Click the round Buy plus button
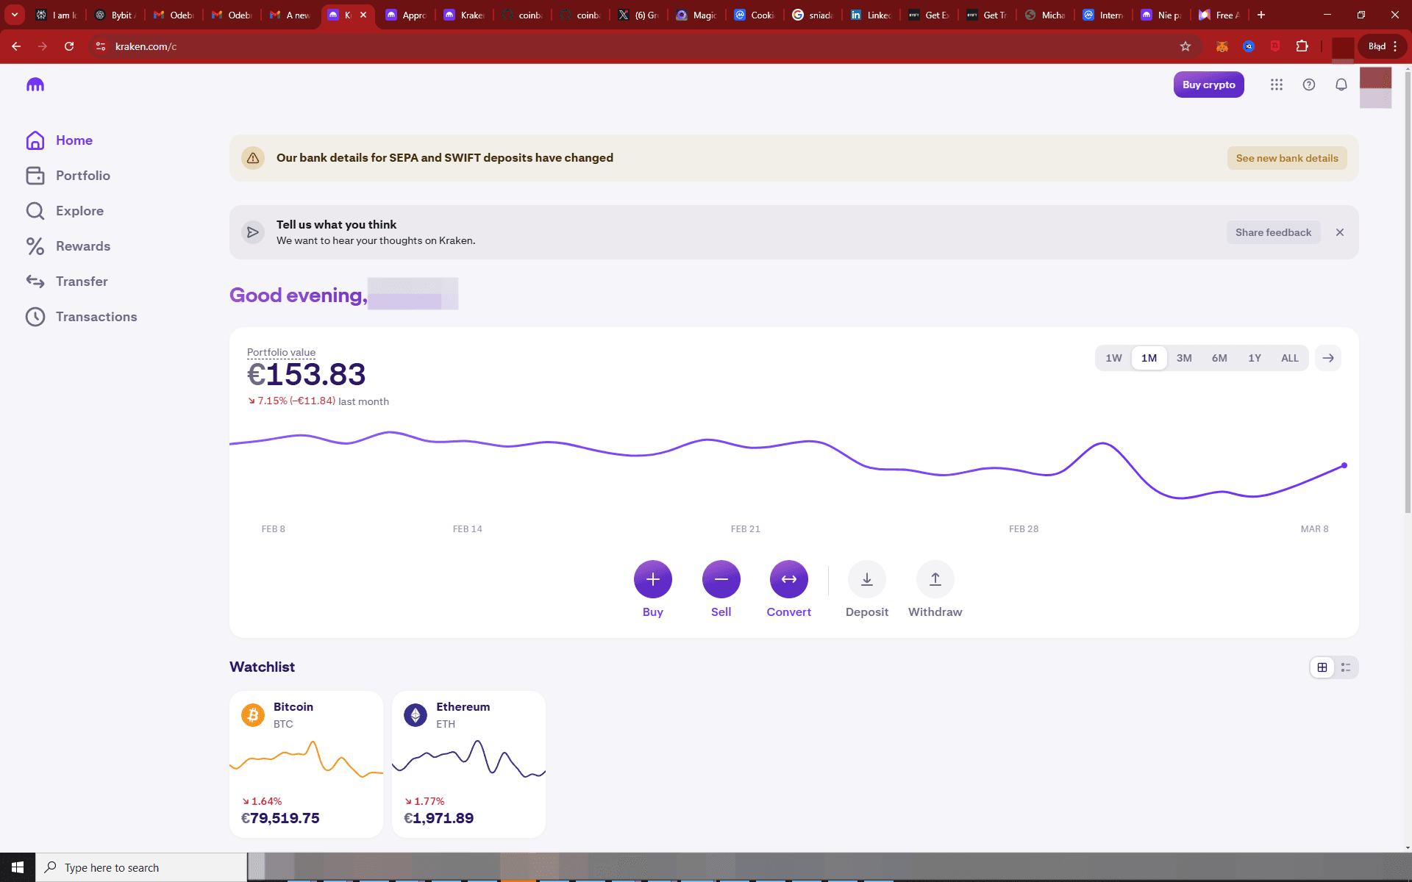1412x882 pixels. (x=653, y=579)
